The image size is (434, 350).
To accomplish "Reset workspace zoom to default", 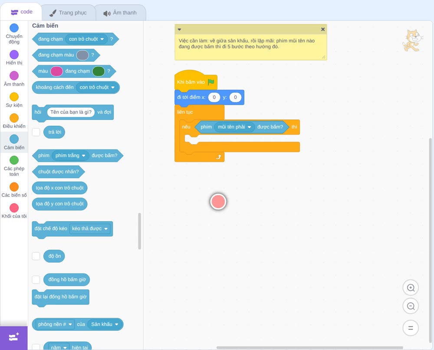I will 411,328.
